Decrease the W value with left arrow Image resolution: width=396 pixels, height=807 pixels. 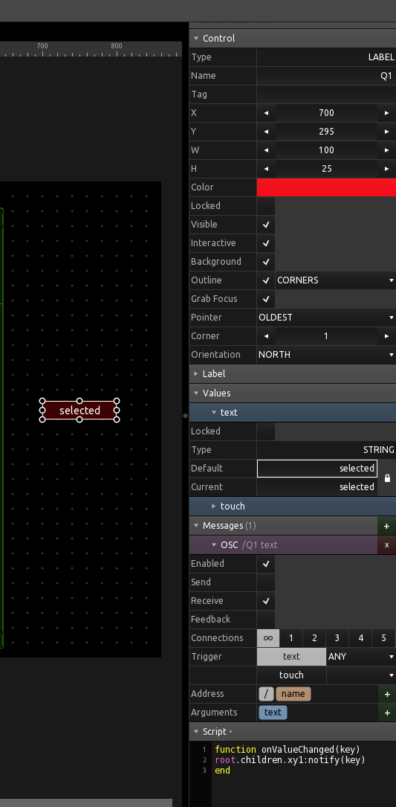tap(266, 149)
